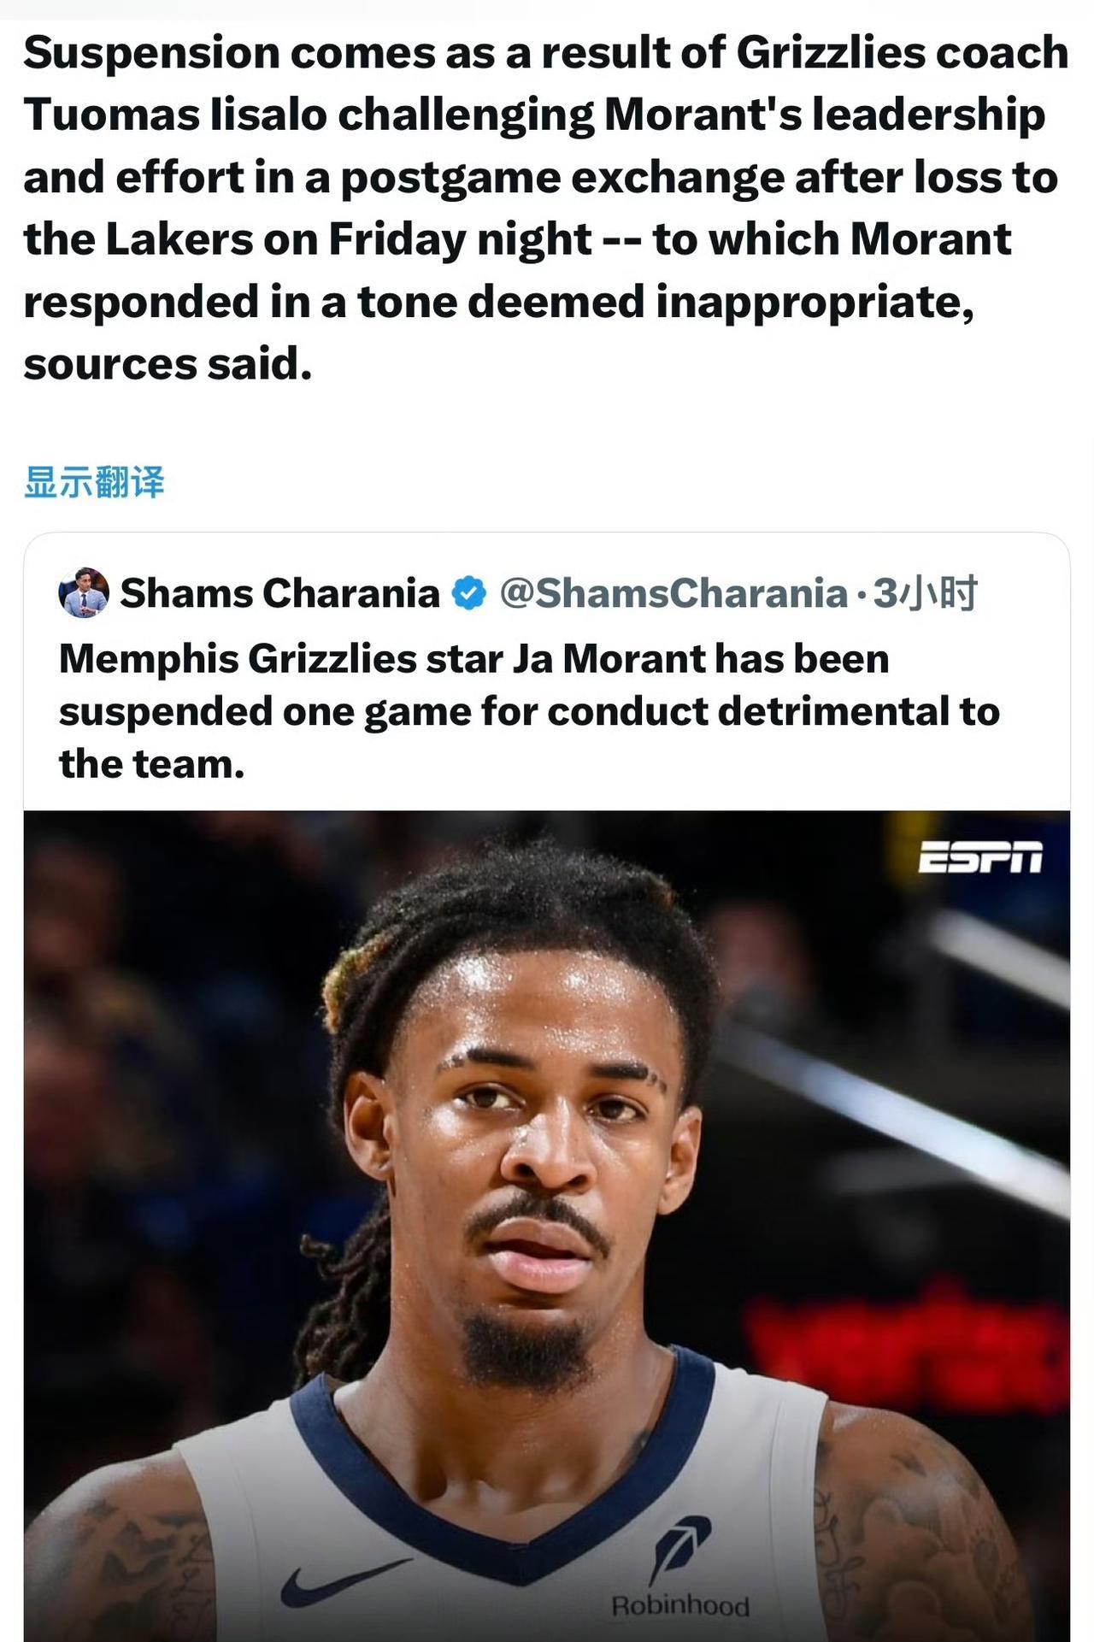Tap 'responded in a tone deemed inappropriate' line

pos(498,302)
